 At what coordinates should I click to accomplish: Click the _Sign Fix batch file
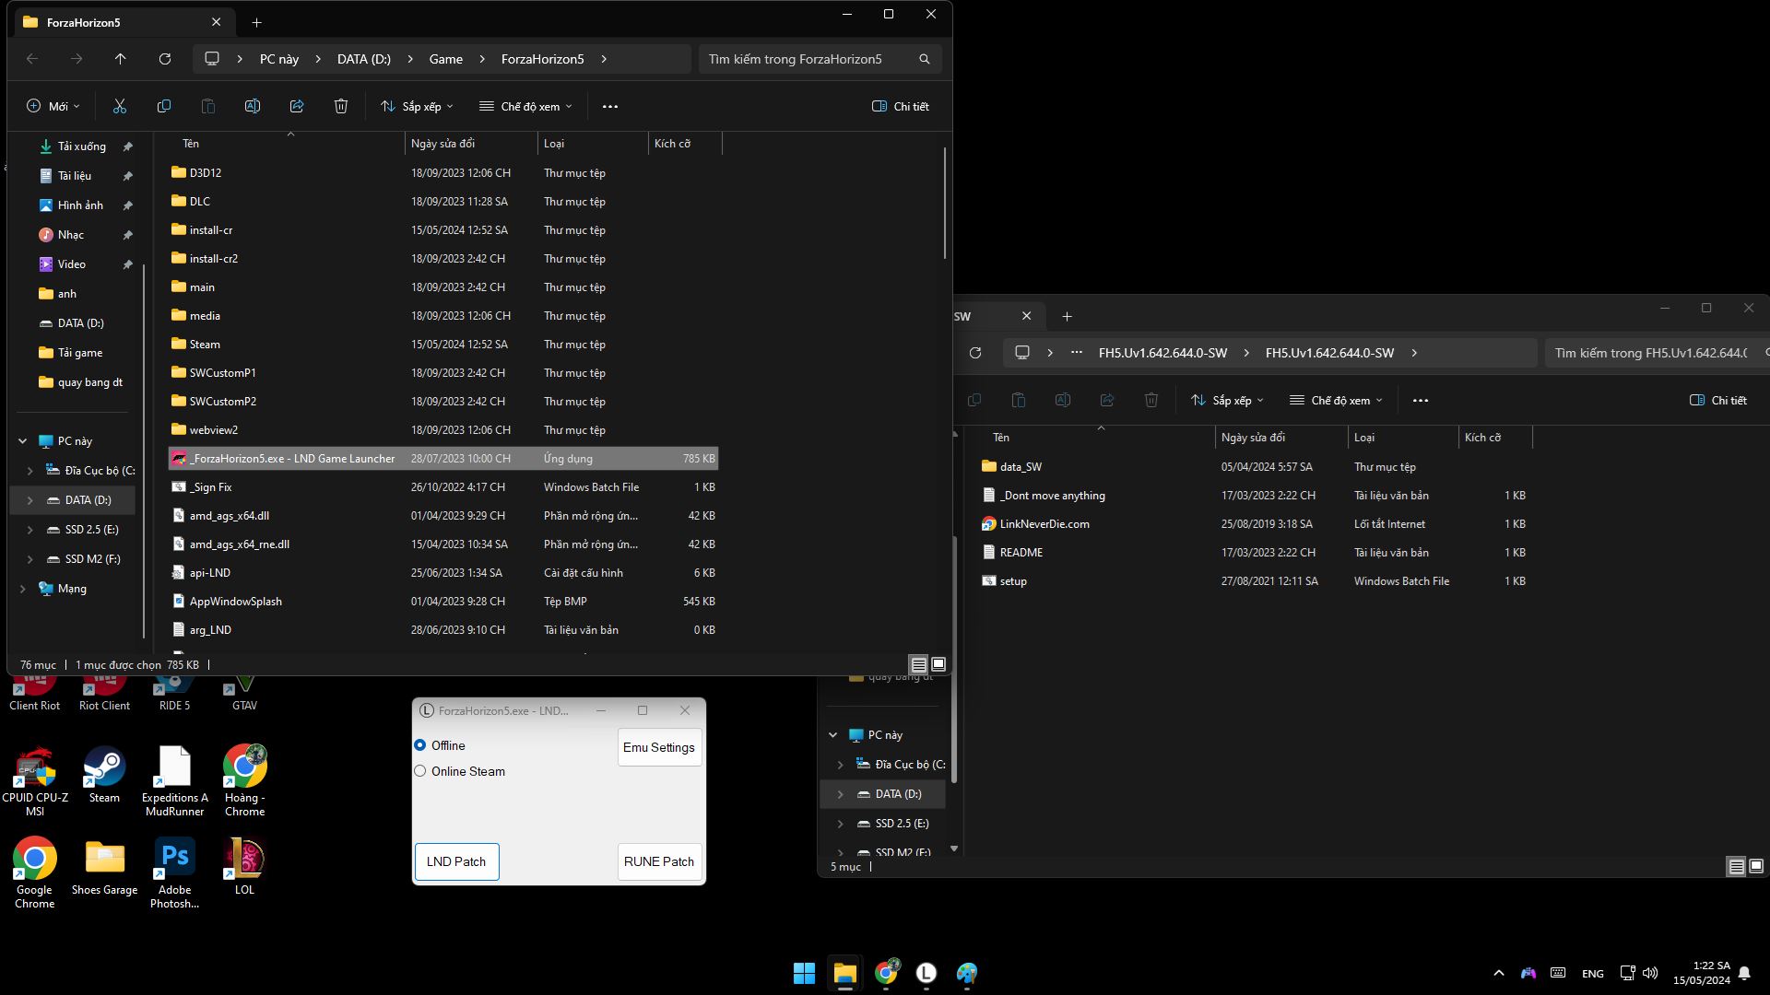point(209,486)
